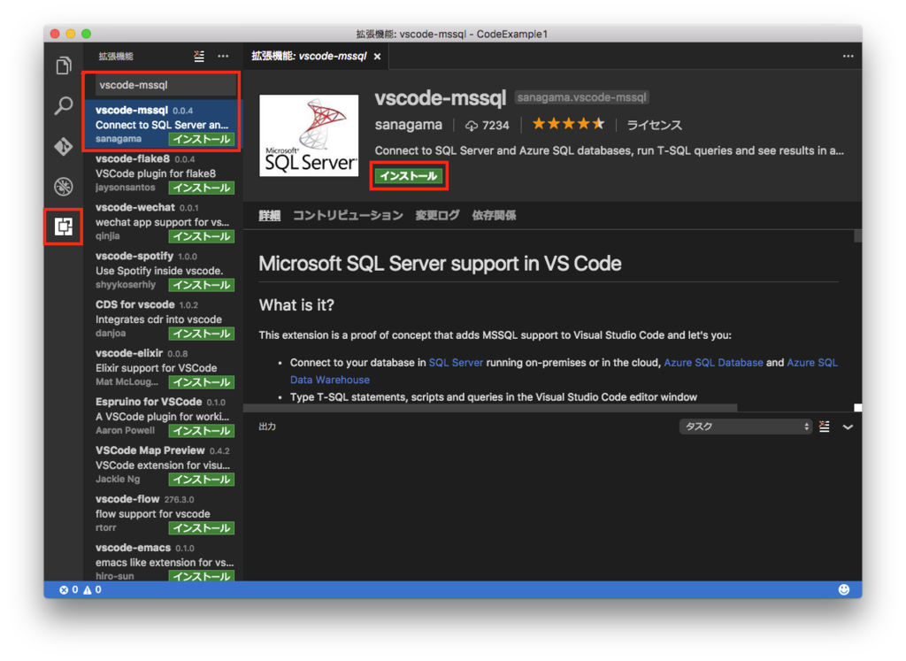Click the vertical scrollbar of the details pane
This screenshot has height=661, width=906.
(x=857, y=235)
